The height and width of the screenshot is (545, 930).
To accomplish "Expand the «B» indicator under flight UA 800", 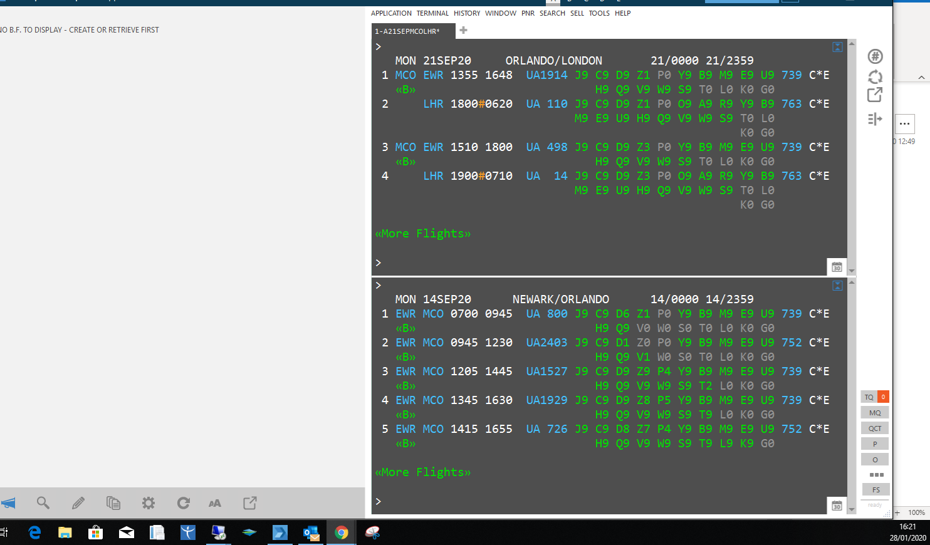I will click(x=405, y=328).
